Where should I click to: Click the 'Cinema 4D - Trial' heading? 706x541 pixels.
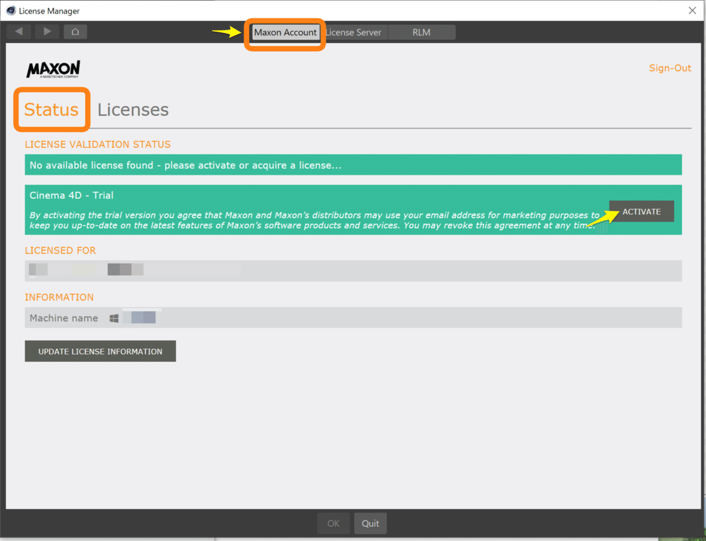point(72,195)
